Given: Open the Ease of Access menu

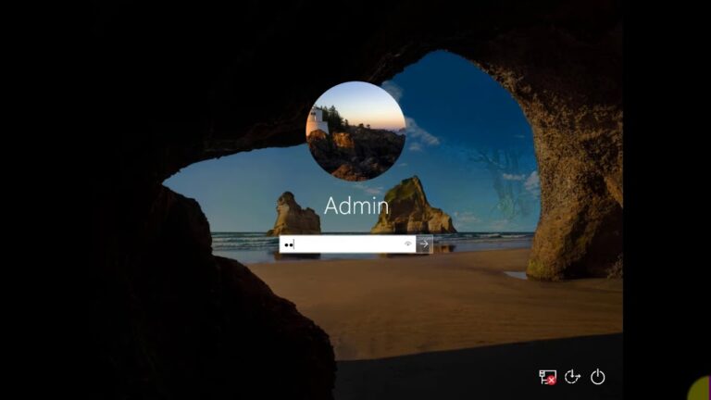Looking at the screenshot, I should point(573,376).
